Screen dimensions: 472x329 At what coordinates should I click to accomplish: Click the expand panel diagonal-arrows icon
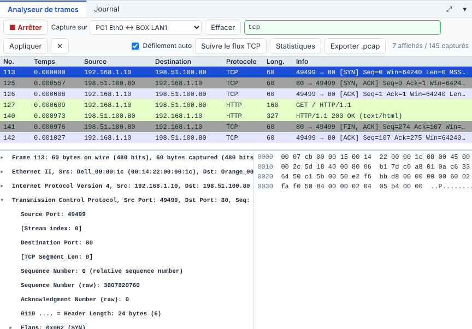click(x=449, y=9)
